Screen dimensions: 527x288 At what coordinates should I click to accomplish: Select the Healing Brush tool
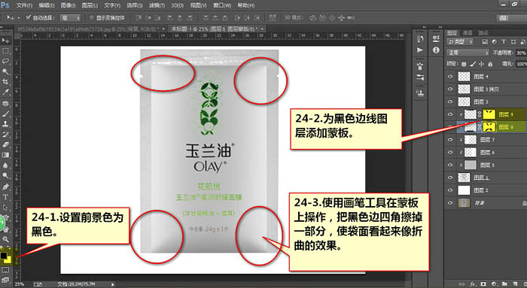pos(5,103)
